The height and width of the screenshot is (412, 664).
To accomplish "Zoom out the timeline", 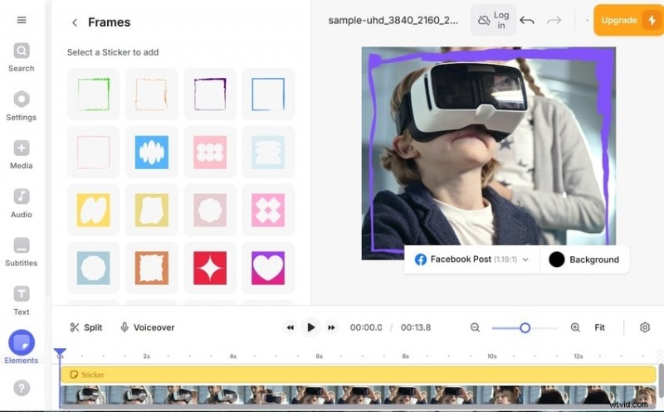I will (475, 327).
